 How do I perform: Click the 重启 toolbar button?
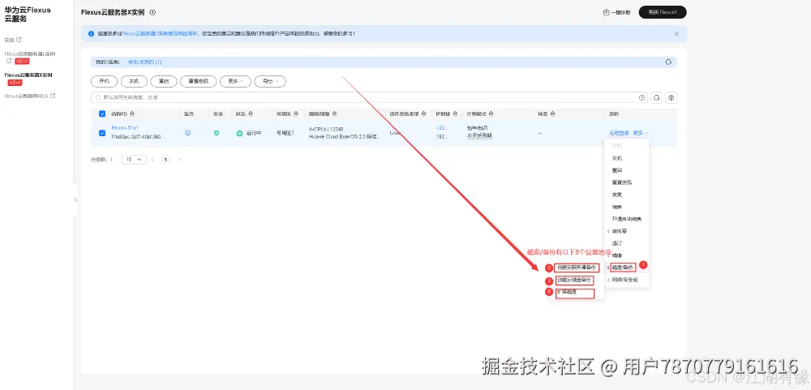click(164, 81)
